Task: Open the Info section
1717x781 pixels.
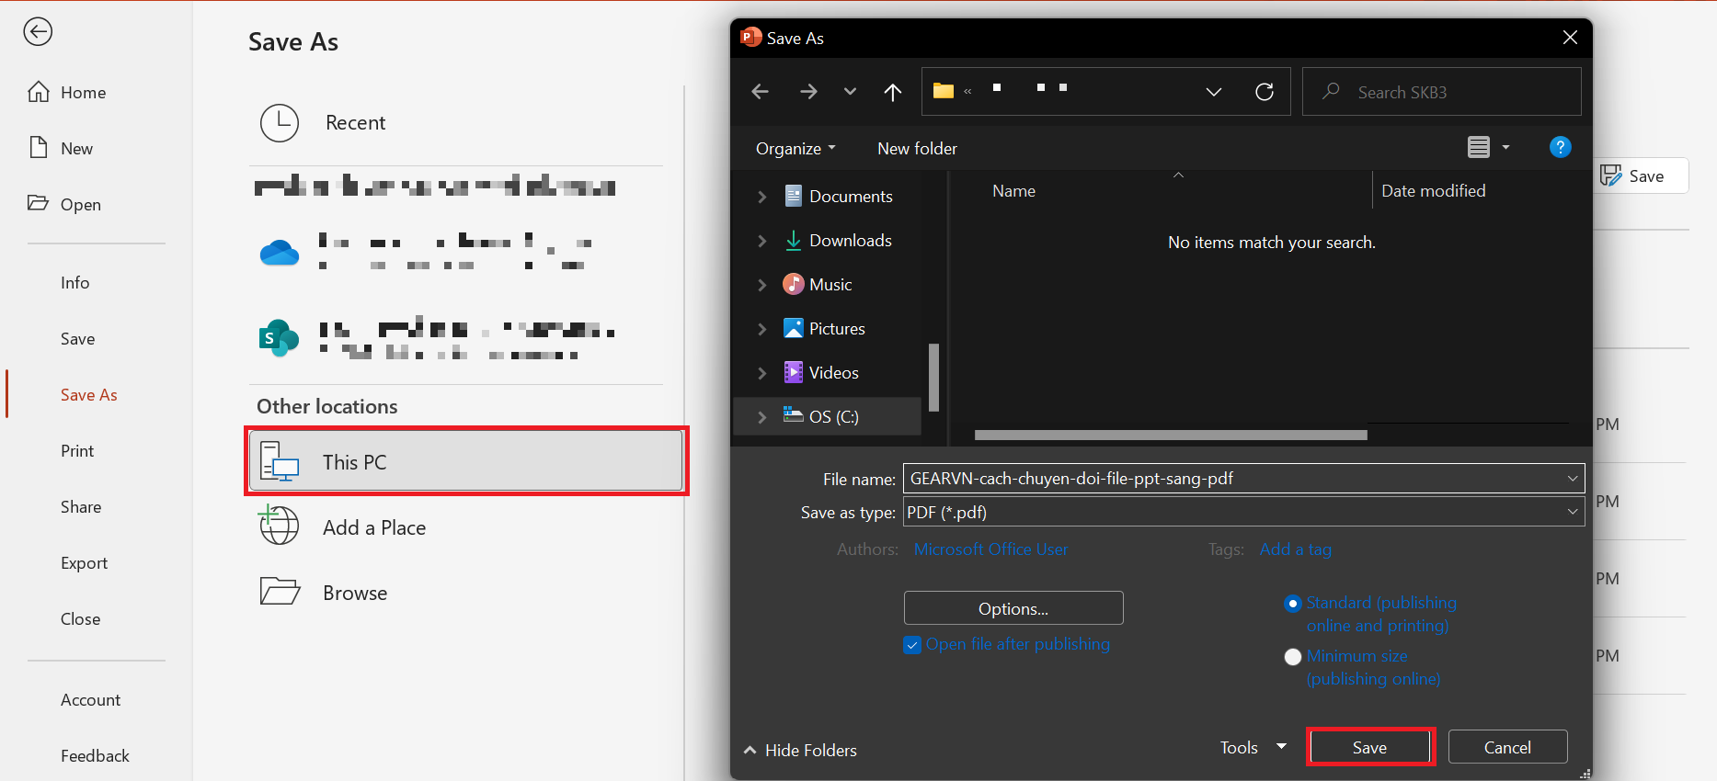Action: (x=75, y=283)
